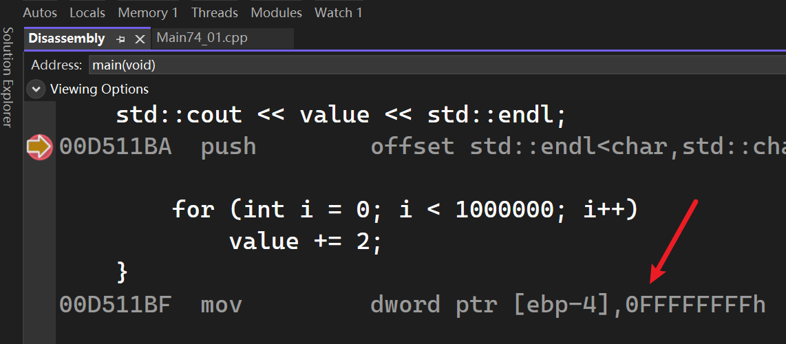The height and width of the screenshot is (344, 786).
Task: Expand the Viewing Options chevron
Action: click(x=34, y=89)
